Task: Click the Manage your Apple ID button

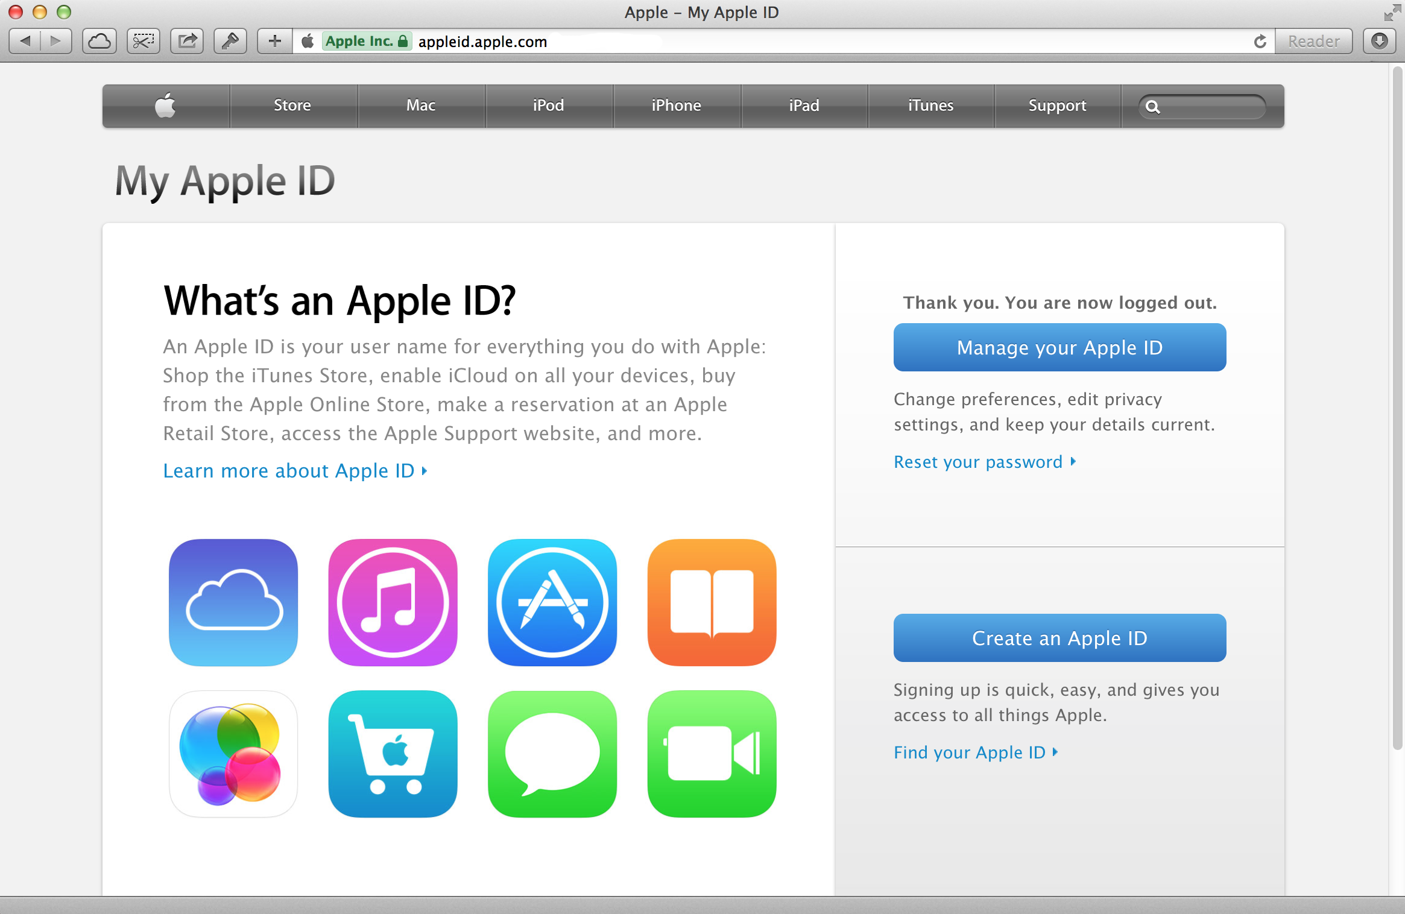Action: [x=1059, y=347]
